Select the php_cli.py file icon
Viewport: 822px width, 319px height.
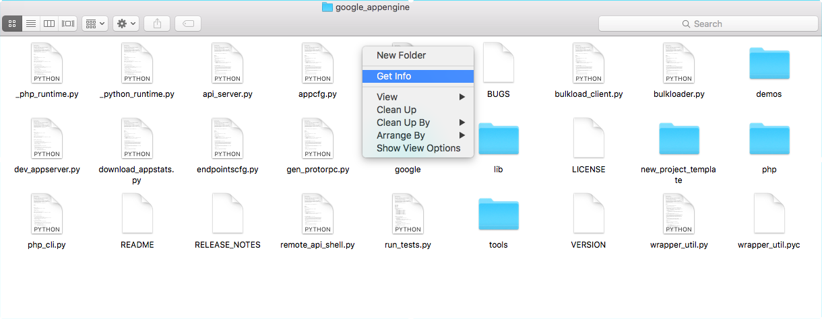click(47, 213)
